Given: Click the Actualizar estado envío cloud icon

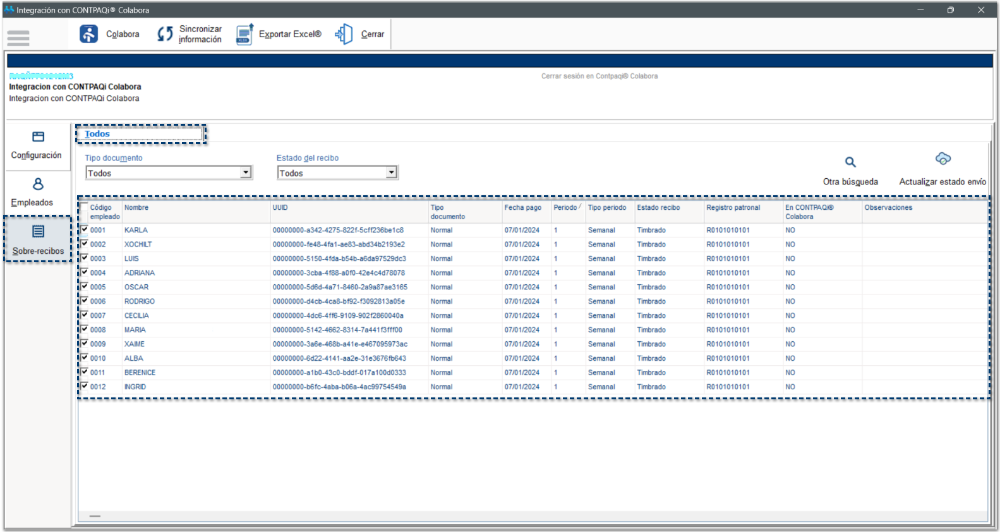Looking at the screenshot, I should coord(943,159).
